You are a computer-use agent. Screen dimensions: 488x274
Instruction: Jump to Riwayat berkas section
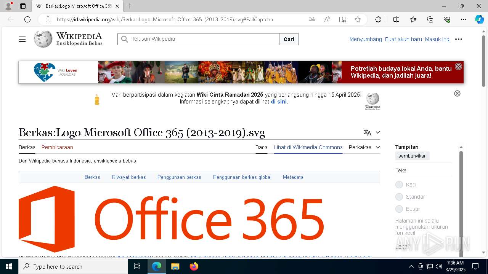point(129,177)
